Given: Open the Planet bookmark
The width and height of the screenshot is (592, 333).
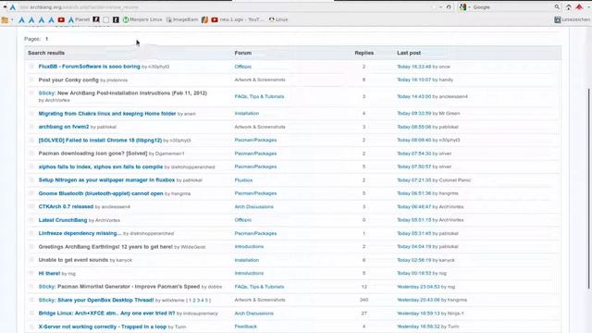Looking at the screenshot, I should pyautogui.click(x=79, y=19).
